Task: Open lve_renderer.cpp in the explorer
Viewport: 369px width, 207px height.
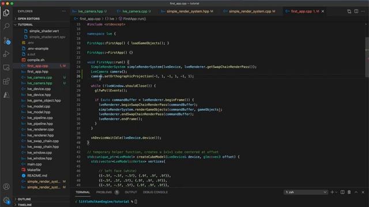Action: [40, 129]
